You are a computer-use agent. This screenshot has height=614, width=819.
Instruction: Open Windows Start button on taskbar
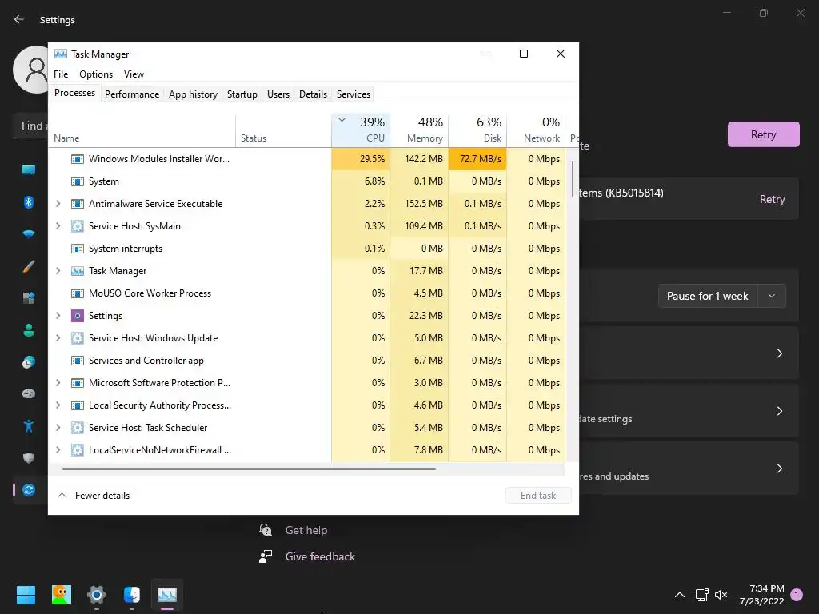pos(26,595)
